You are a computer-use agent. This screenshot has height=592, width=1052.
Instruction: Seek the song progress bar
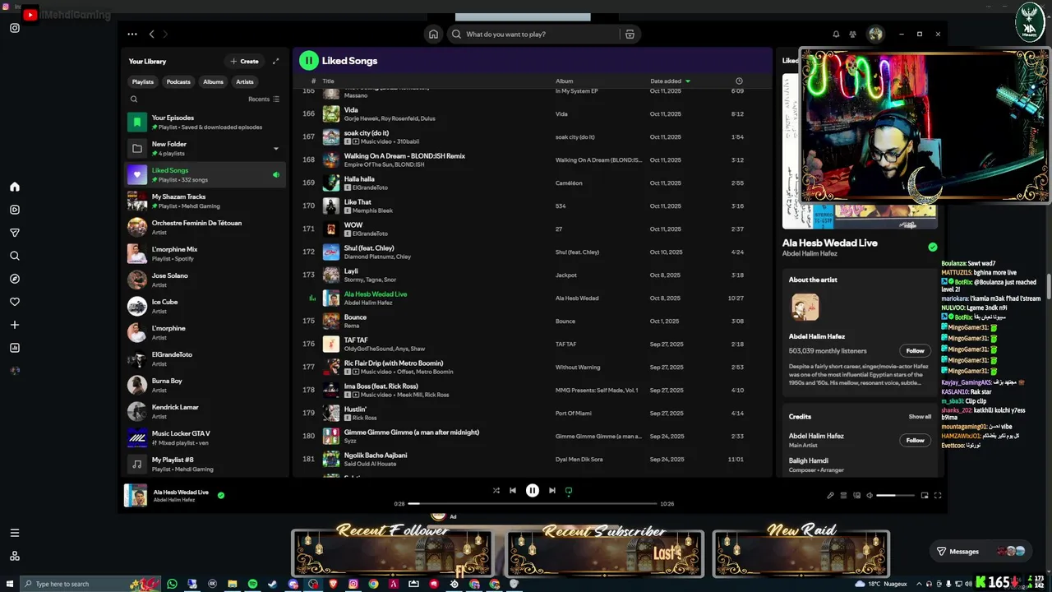pyautogui.click(x=533, y=503)
